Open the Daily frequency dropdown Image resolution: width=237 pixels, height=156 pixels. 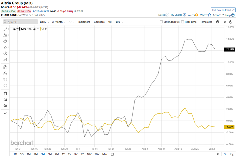(44, 22)
